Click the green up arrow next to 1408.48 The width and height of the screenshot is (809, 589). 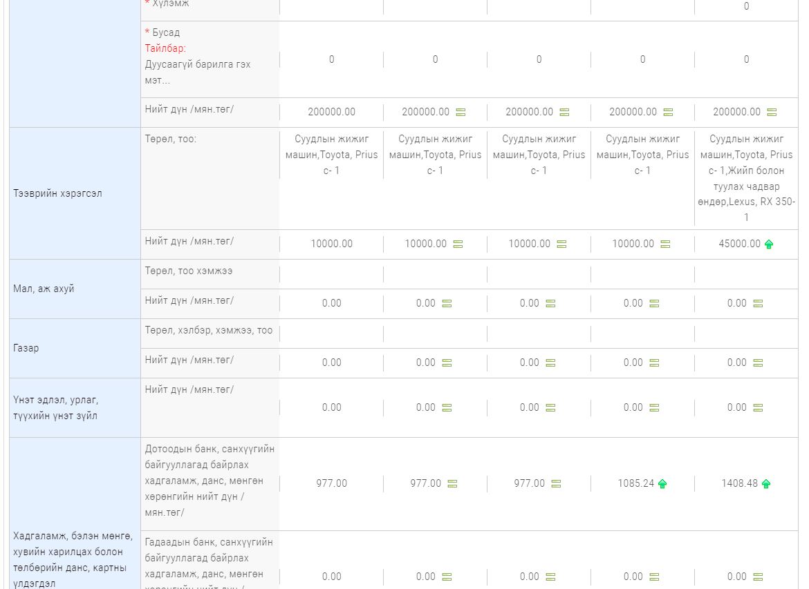[x=766, y=484]
